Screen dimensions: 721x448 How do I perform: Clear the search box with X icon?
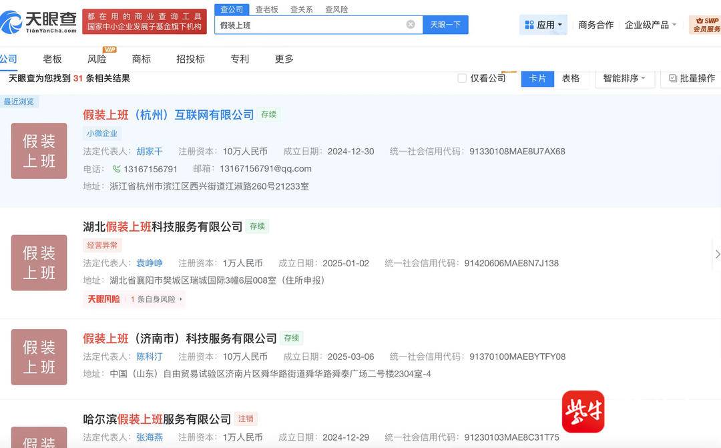click(x=411, y=25)
